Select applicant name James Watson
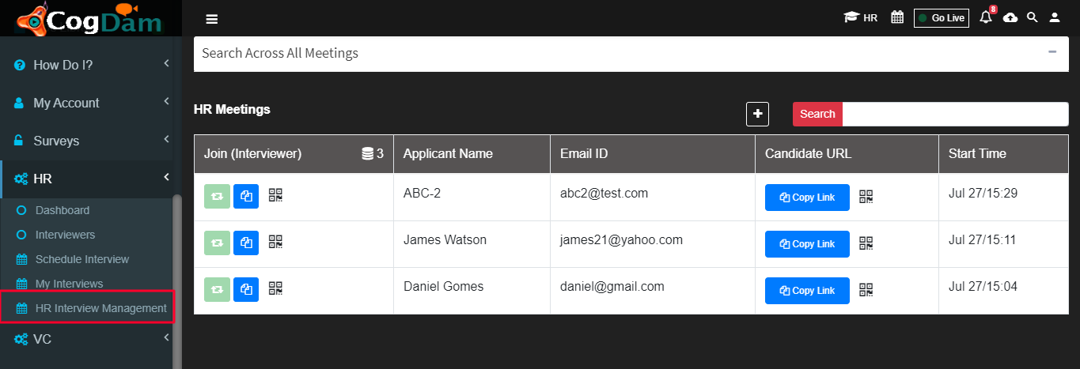The height and width of the screenshot is (369, 1080). coord(445,239)
